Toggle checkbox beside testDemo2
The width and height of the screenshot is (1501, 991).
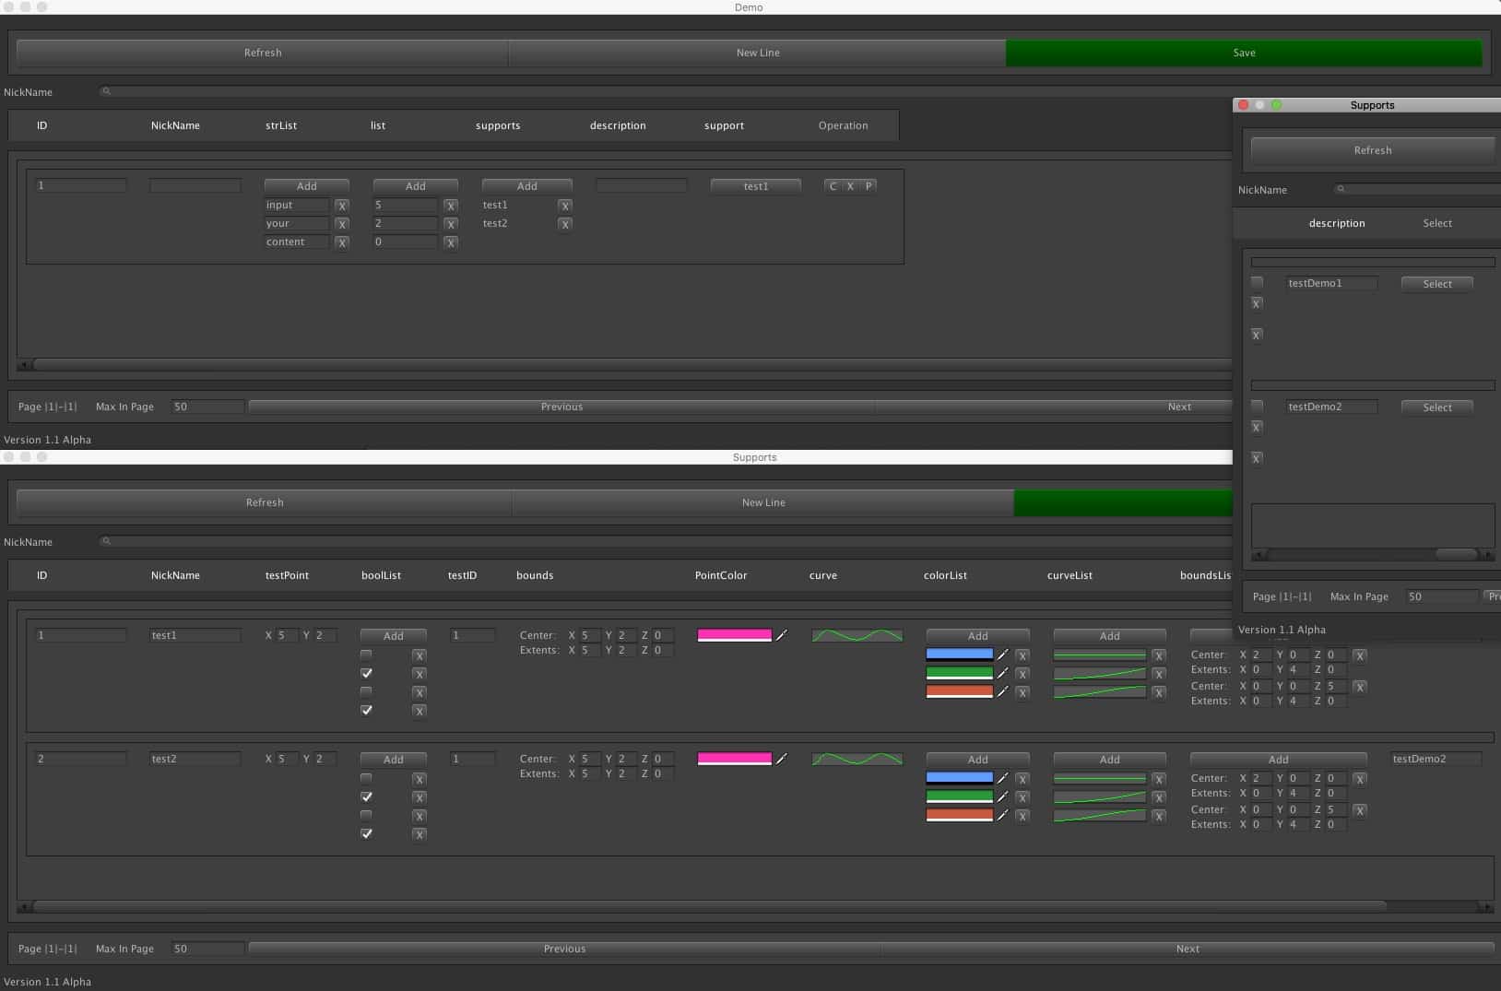point(1257,406)
